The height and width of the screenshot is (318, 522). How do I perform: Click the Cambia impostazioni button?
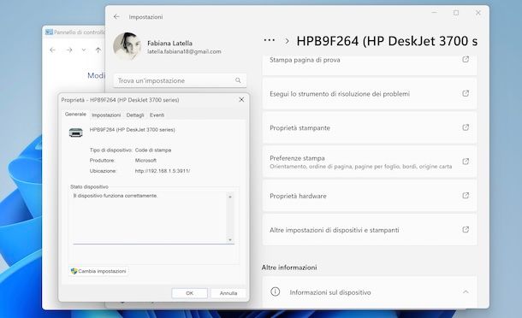[x=99, y=271]
